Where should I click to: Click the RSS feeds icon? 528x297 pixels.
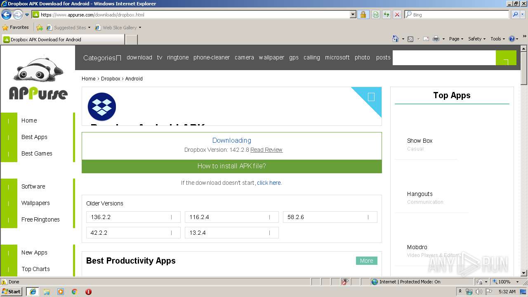[x=410, y=39]
